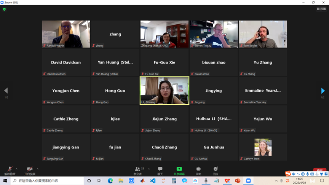Go to next page of participants
Viewport: 329px width, 185px height.
[x=323, y=91]
